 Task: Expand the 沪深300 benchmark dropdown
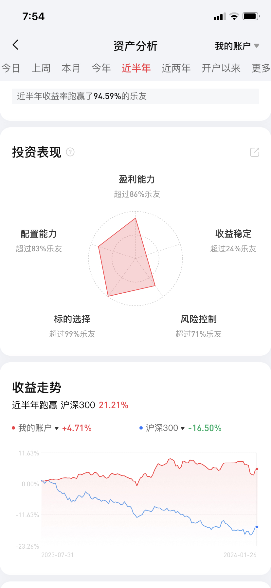pyautogui.click(x=183, y=428)
